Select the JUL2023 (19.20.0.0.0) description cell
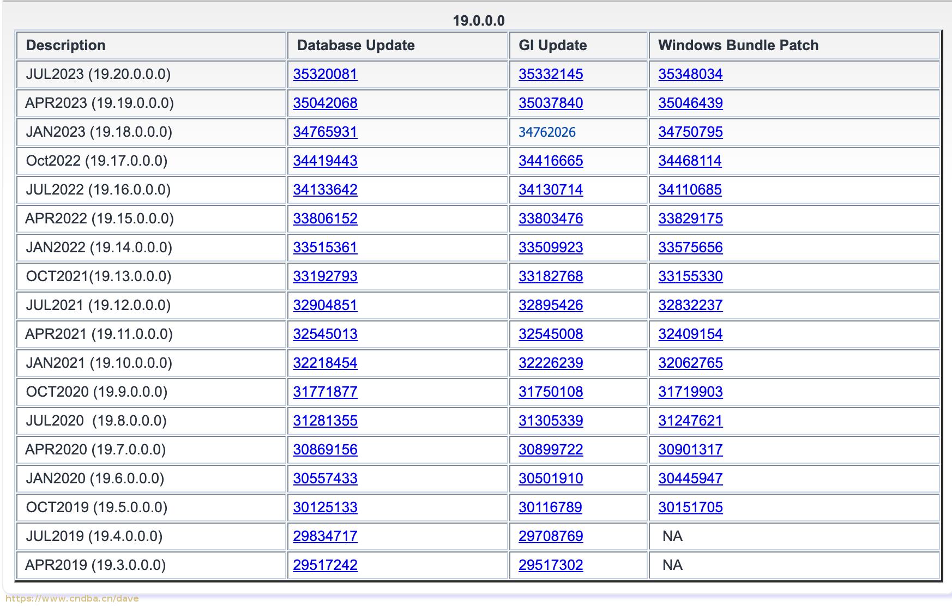Screen dimensions: 952x607 [152, 74]
